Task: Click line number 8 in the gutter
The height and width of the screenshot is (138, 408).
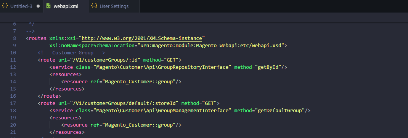Action: coord(14,38)
